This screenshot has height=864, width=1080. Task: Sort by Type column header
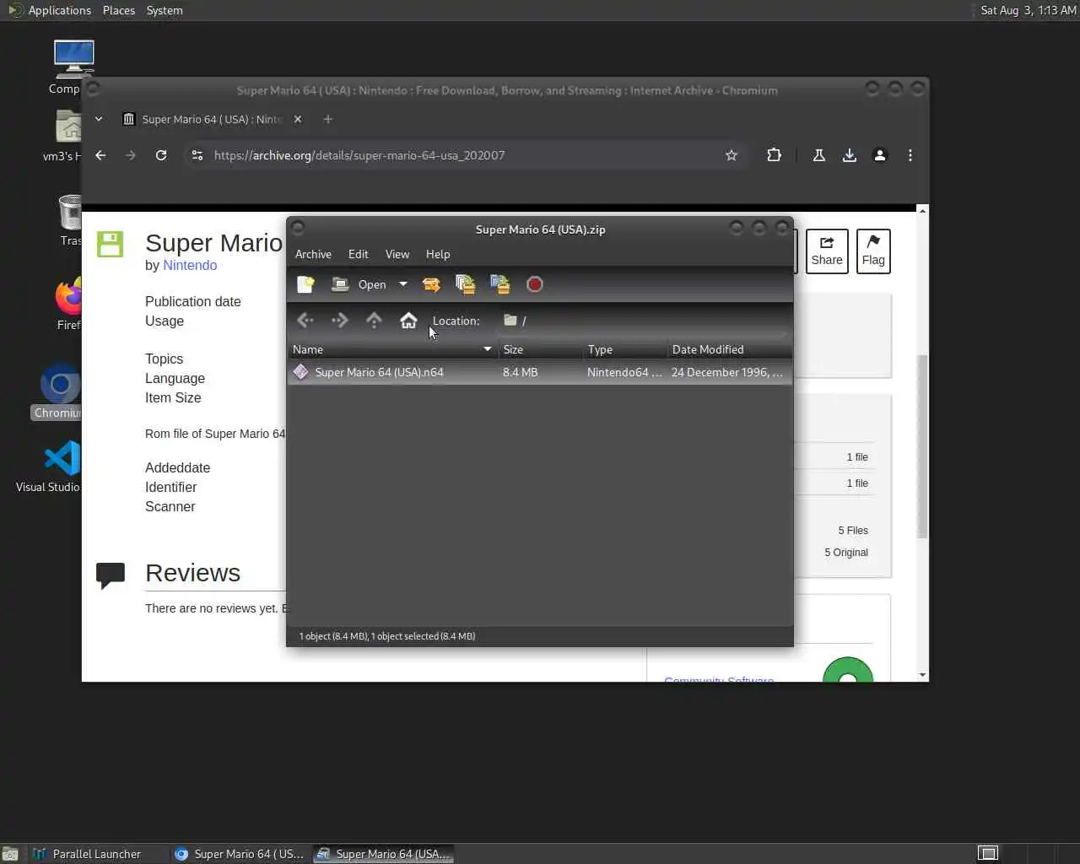click(624, 349)
